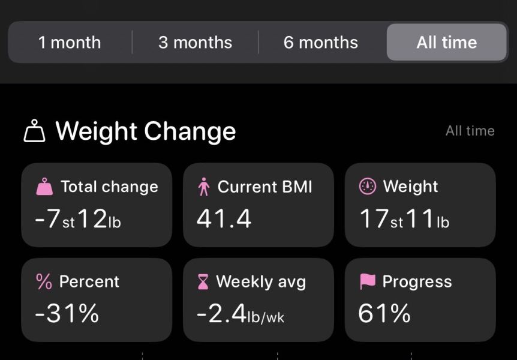The height and width of the screenshot is (360, 517).
Task: Tap the weight scale icon beside Weight Change
Action: coord(35,131)
